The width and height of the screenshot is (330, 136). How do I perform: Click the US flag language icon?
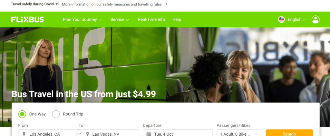281,20
